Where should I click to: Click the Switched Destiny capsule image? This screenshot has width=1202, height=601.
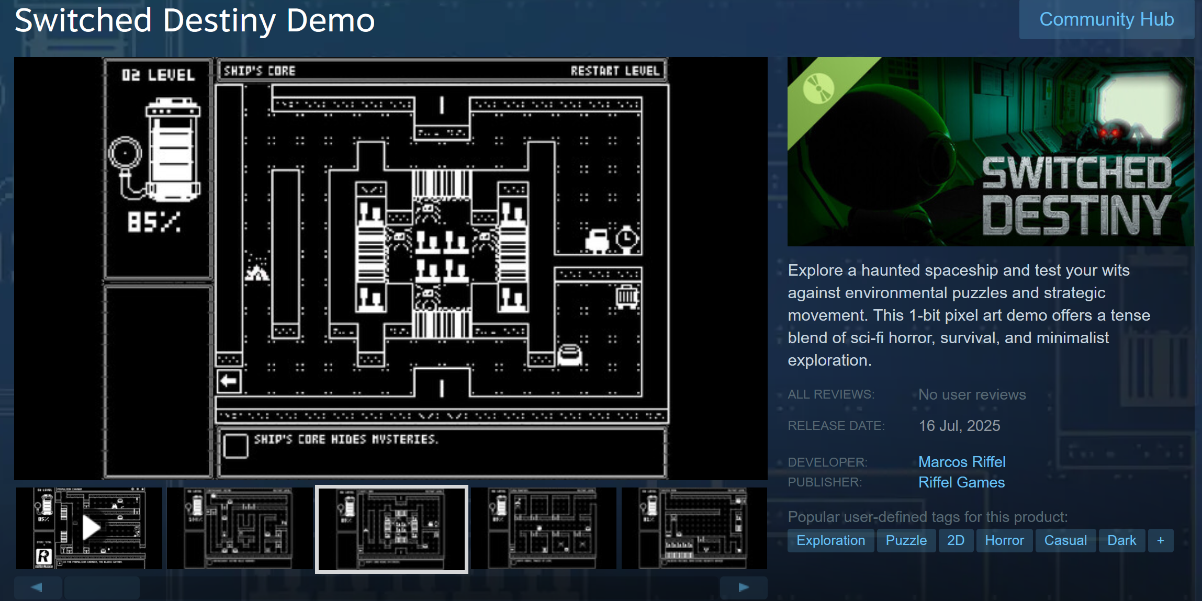click(991, 152)
